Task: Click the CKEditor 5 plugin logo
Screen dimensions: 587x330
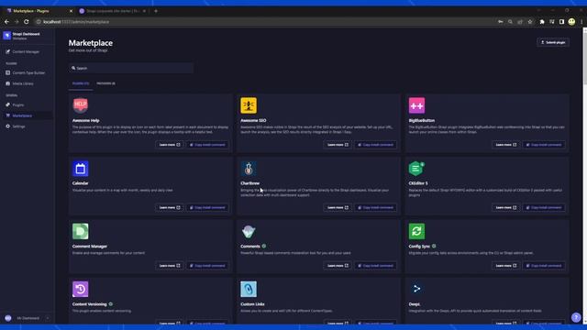Action: (x=416, y=169)
